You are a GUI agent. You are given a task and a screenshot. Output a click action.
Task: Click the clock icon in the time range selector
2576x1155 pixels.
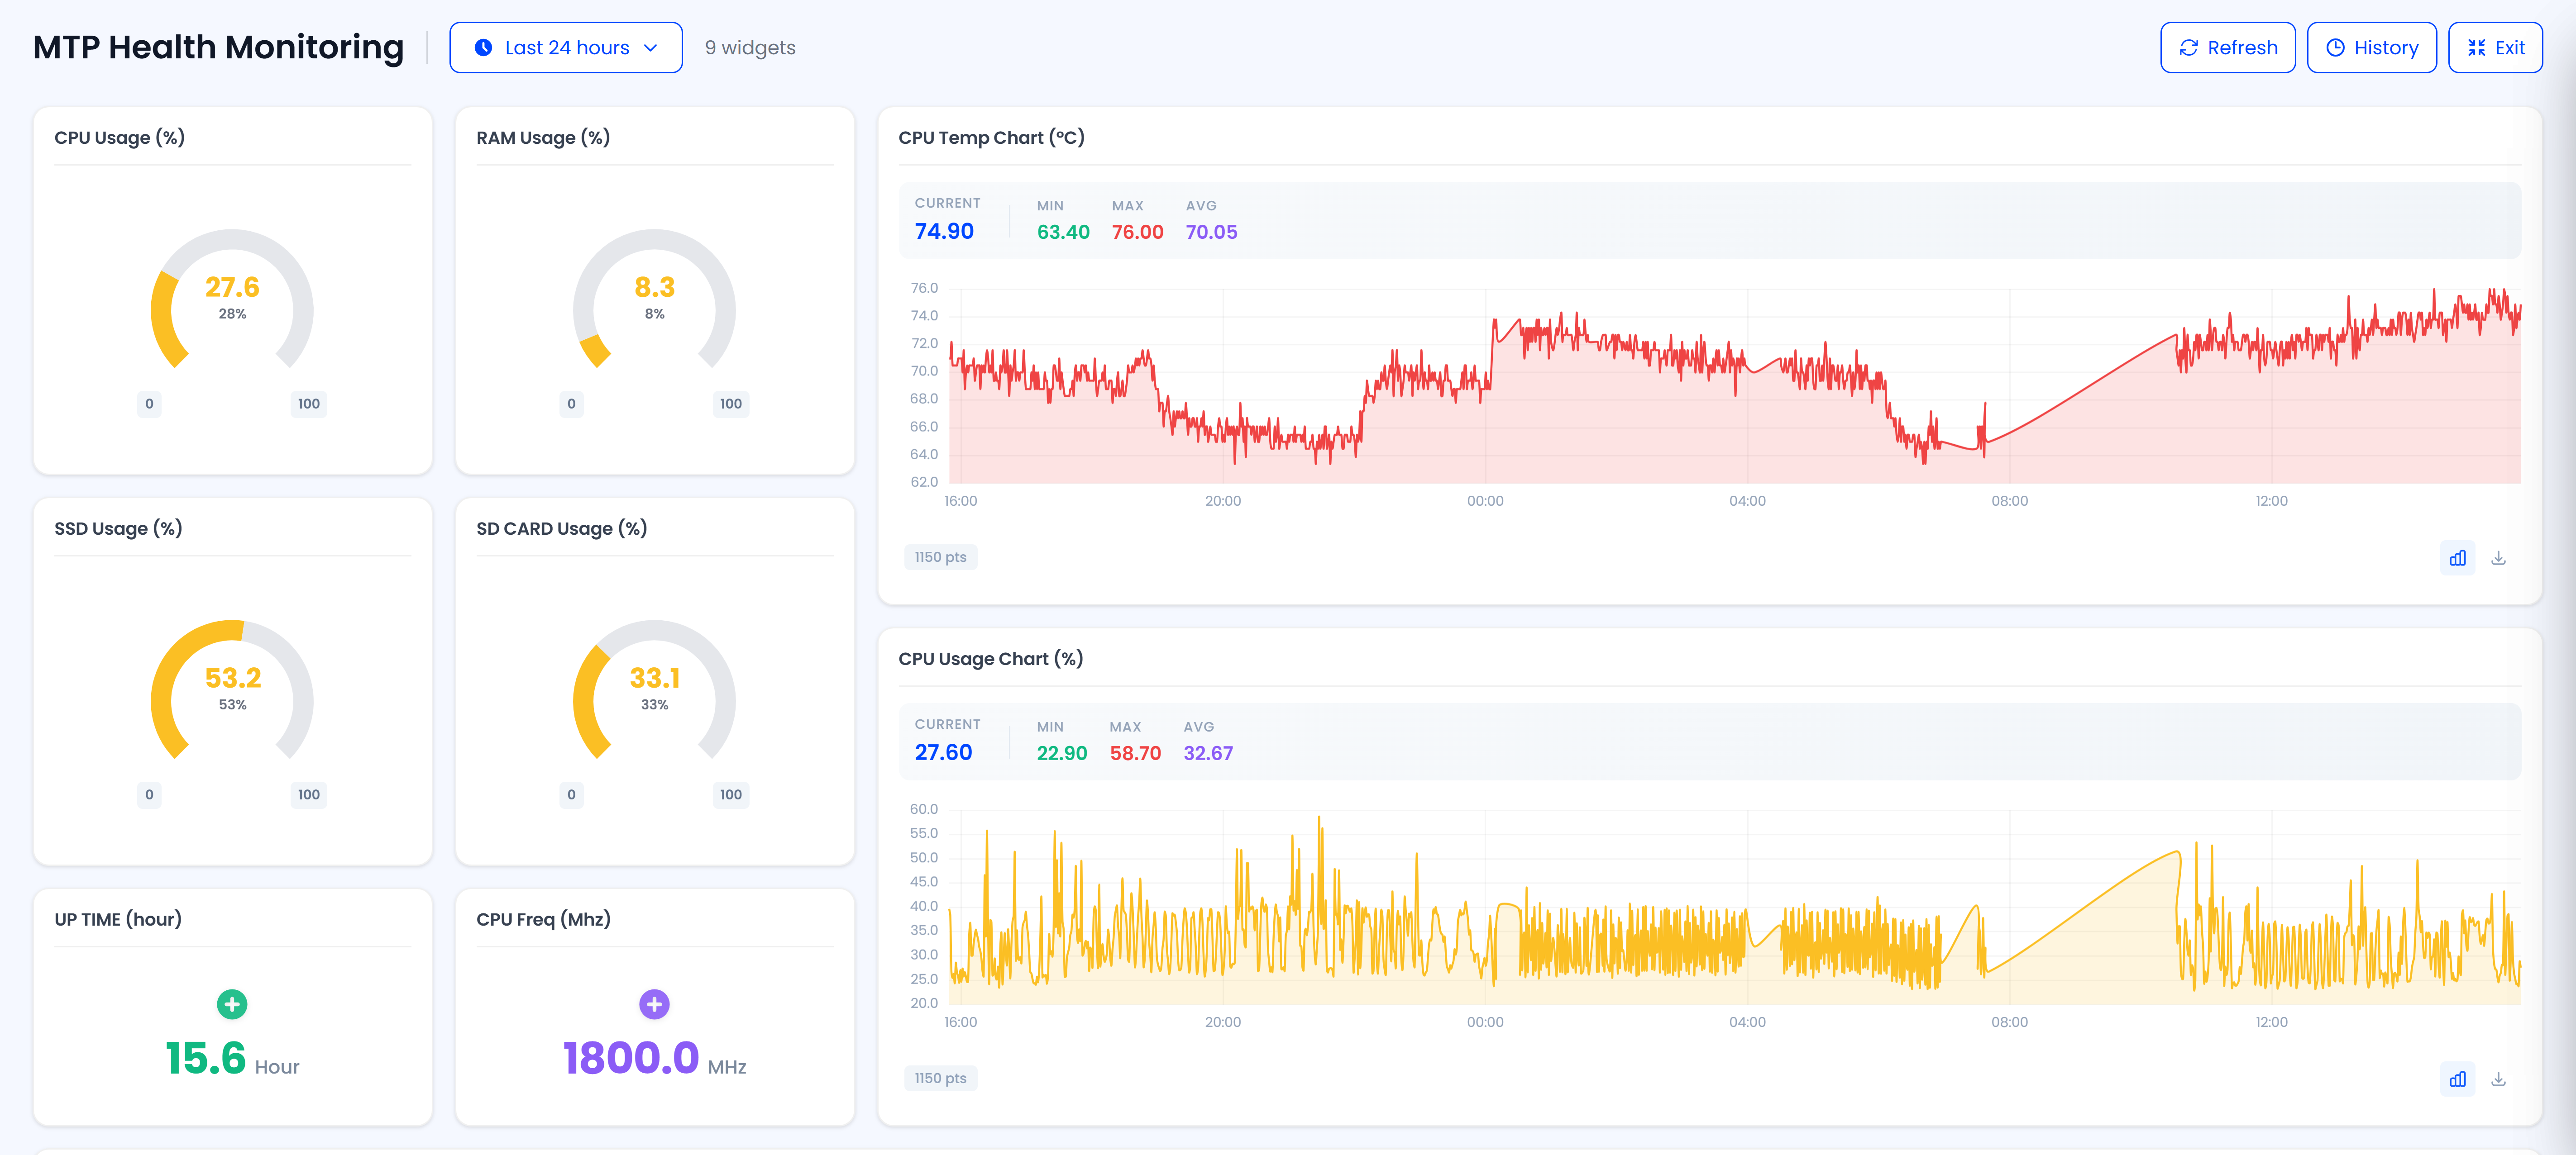pyautogui.click(x=483, y=47)
